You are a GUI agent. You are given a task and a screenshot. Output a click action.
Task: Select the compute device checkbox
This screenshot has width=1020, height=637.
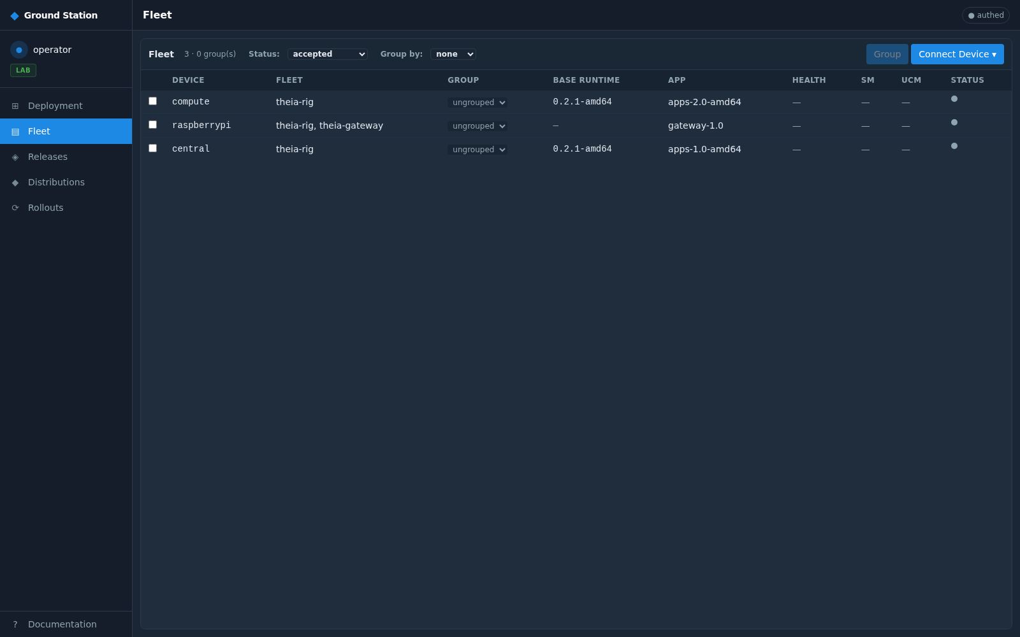click(x=152, y=101)
